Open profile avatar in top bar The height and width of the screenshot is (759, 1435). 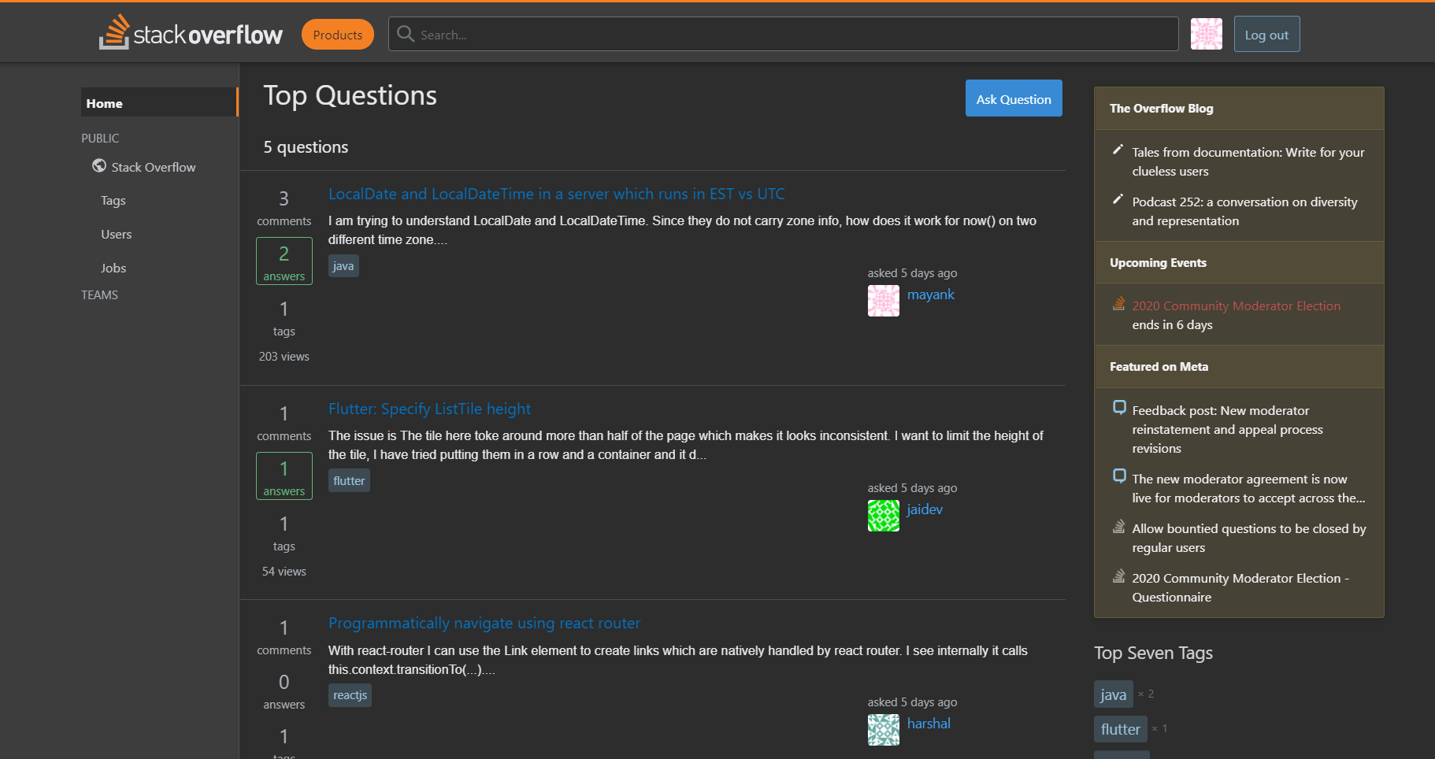tap(1206, 34)
